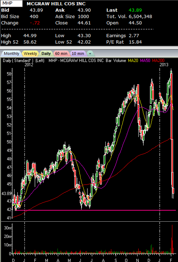Select the MA200 indicator label
This screenshot has height=262, width=178.
tap(158, 60)
